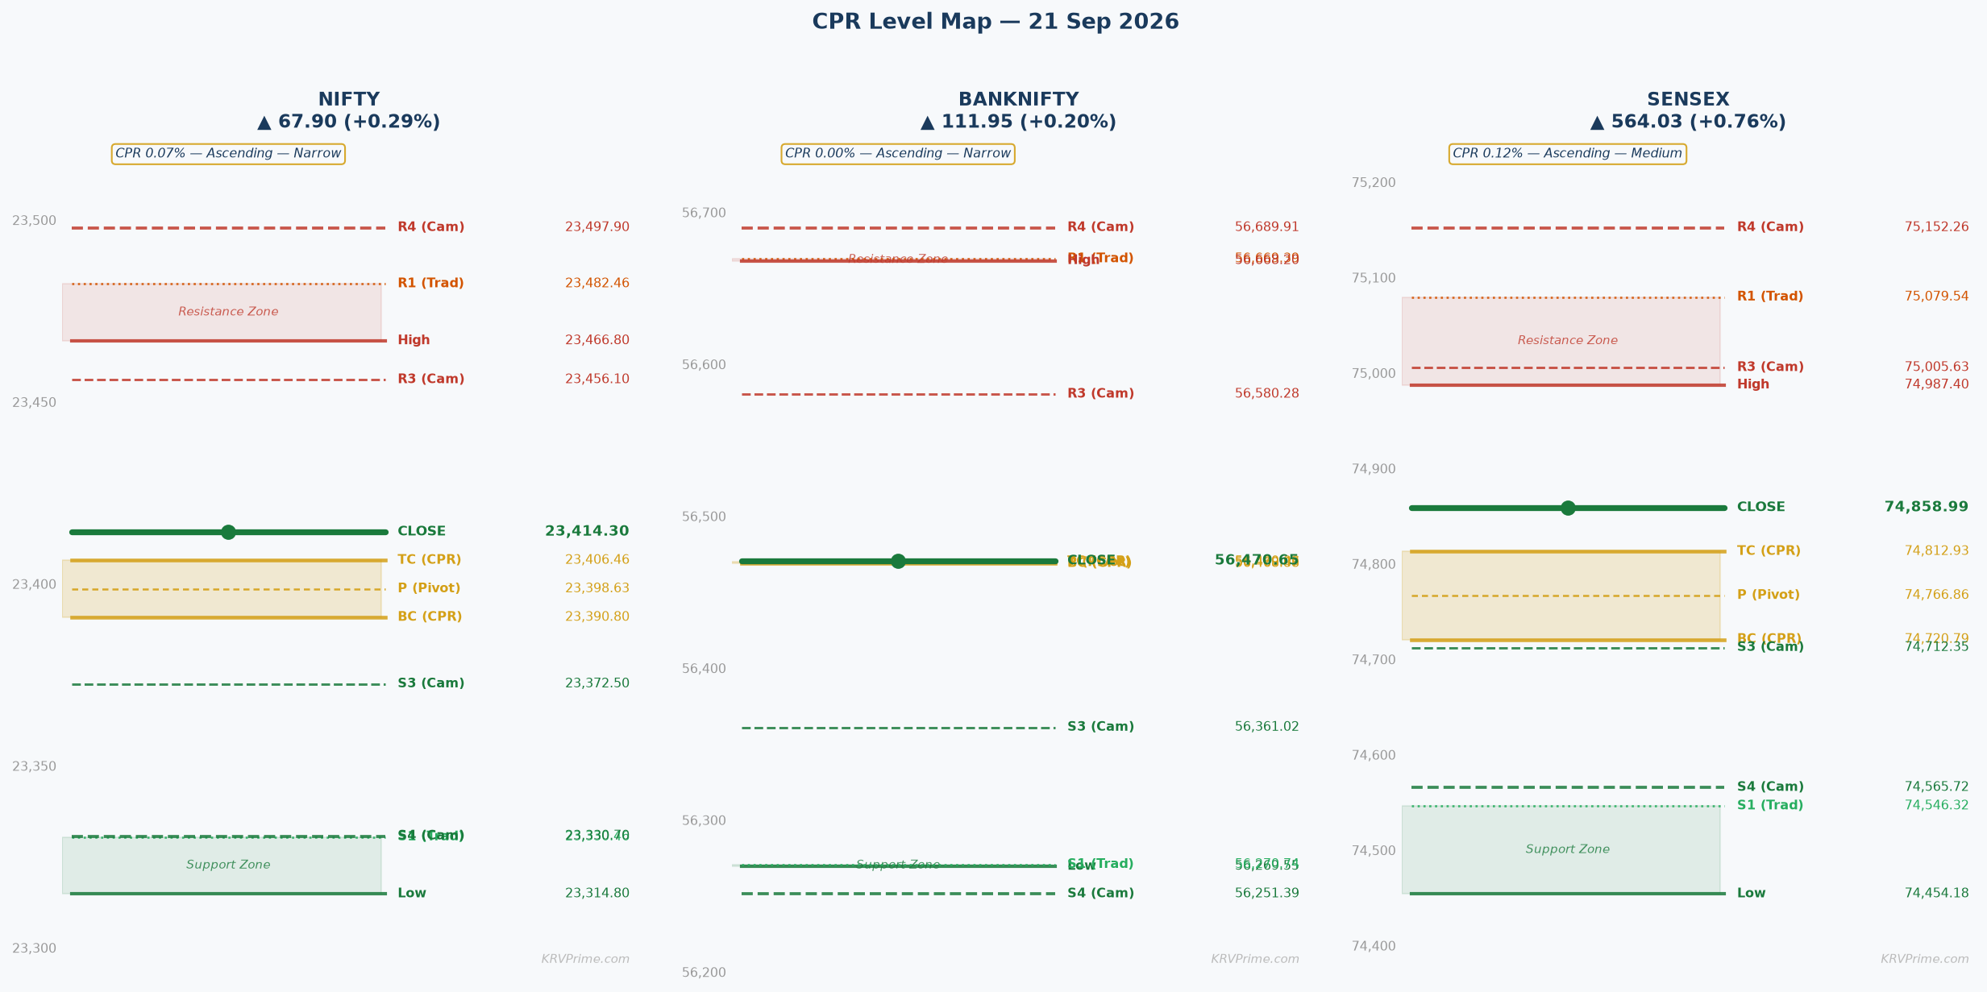This screenshot has height=992, width=1987.
Task: Select NIFTY S3 (Cam) value 23,372.50
Action: 597,684
